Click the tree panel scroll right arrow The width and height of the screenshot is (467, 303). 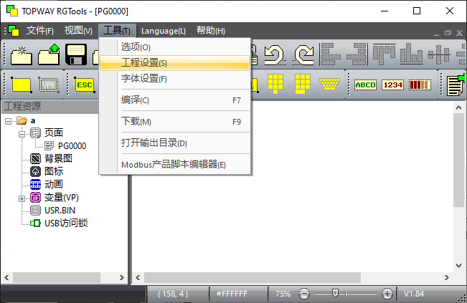pyautogui.click(x=121, y=277)
